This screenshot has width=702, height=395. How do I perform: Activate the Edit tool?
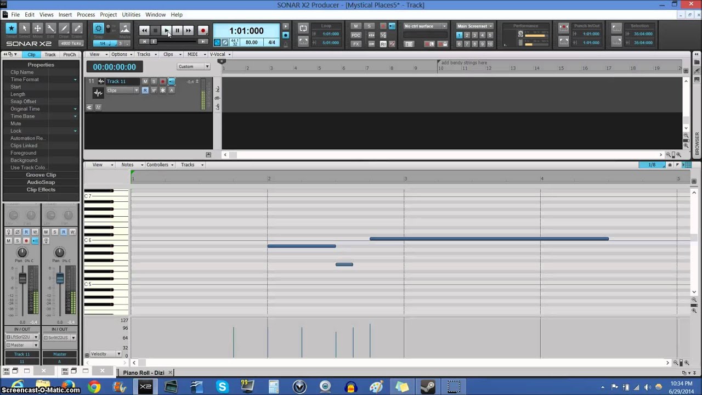[50, 29]
